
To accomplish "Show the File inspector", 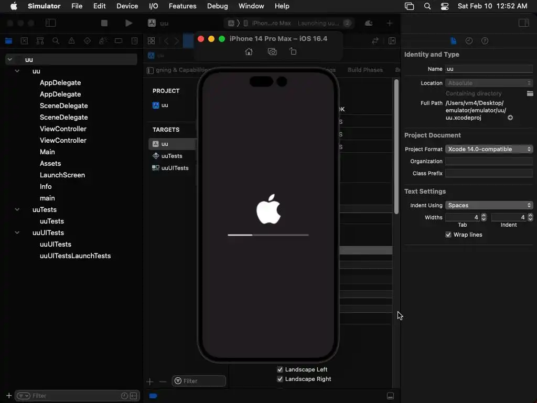I will [x=454, y=41].
